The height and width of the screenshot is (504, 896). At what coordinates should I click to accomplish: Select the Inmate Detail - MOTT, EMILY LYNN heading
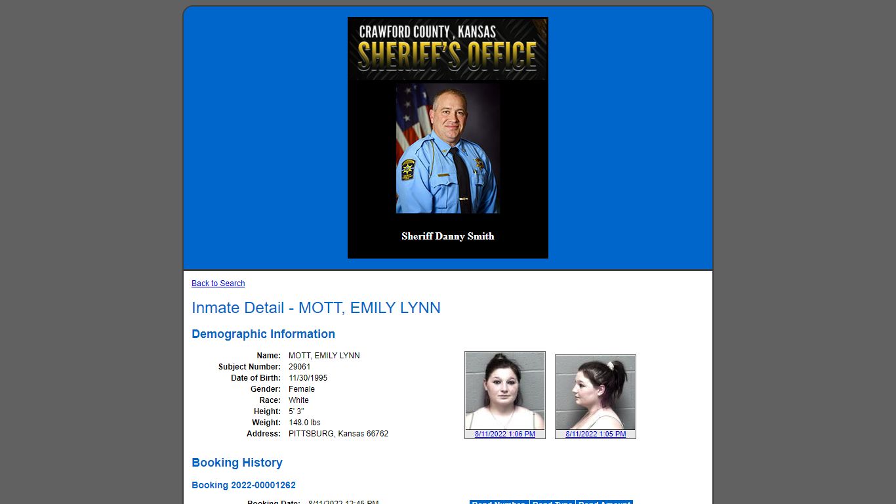point(316,308)
